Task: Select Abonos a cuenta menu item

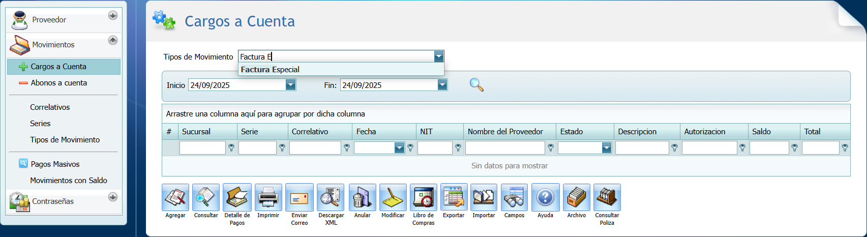Action: (58, 83)
